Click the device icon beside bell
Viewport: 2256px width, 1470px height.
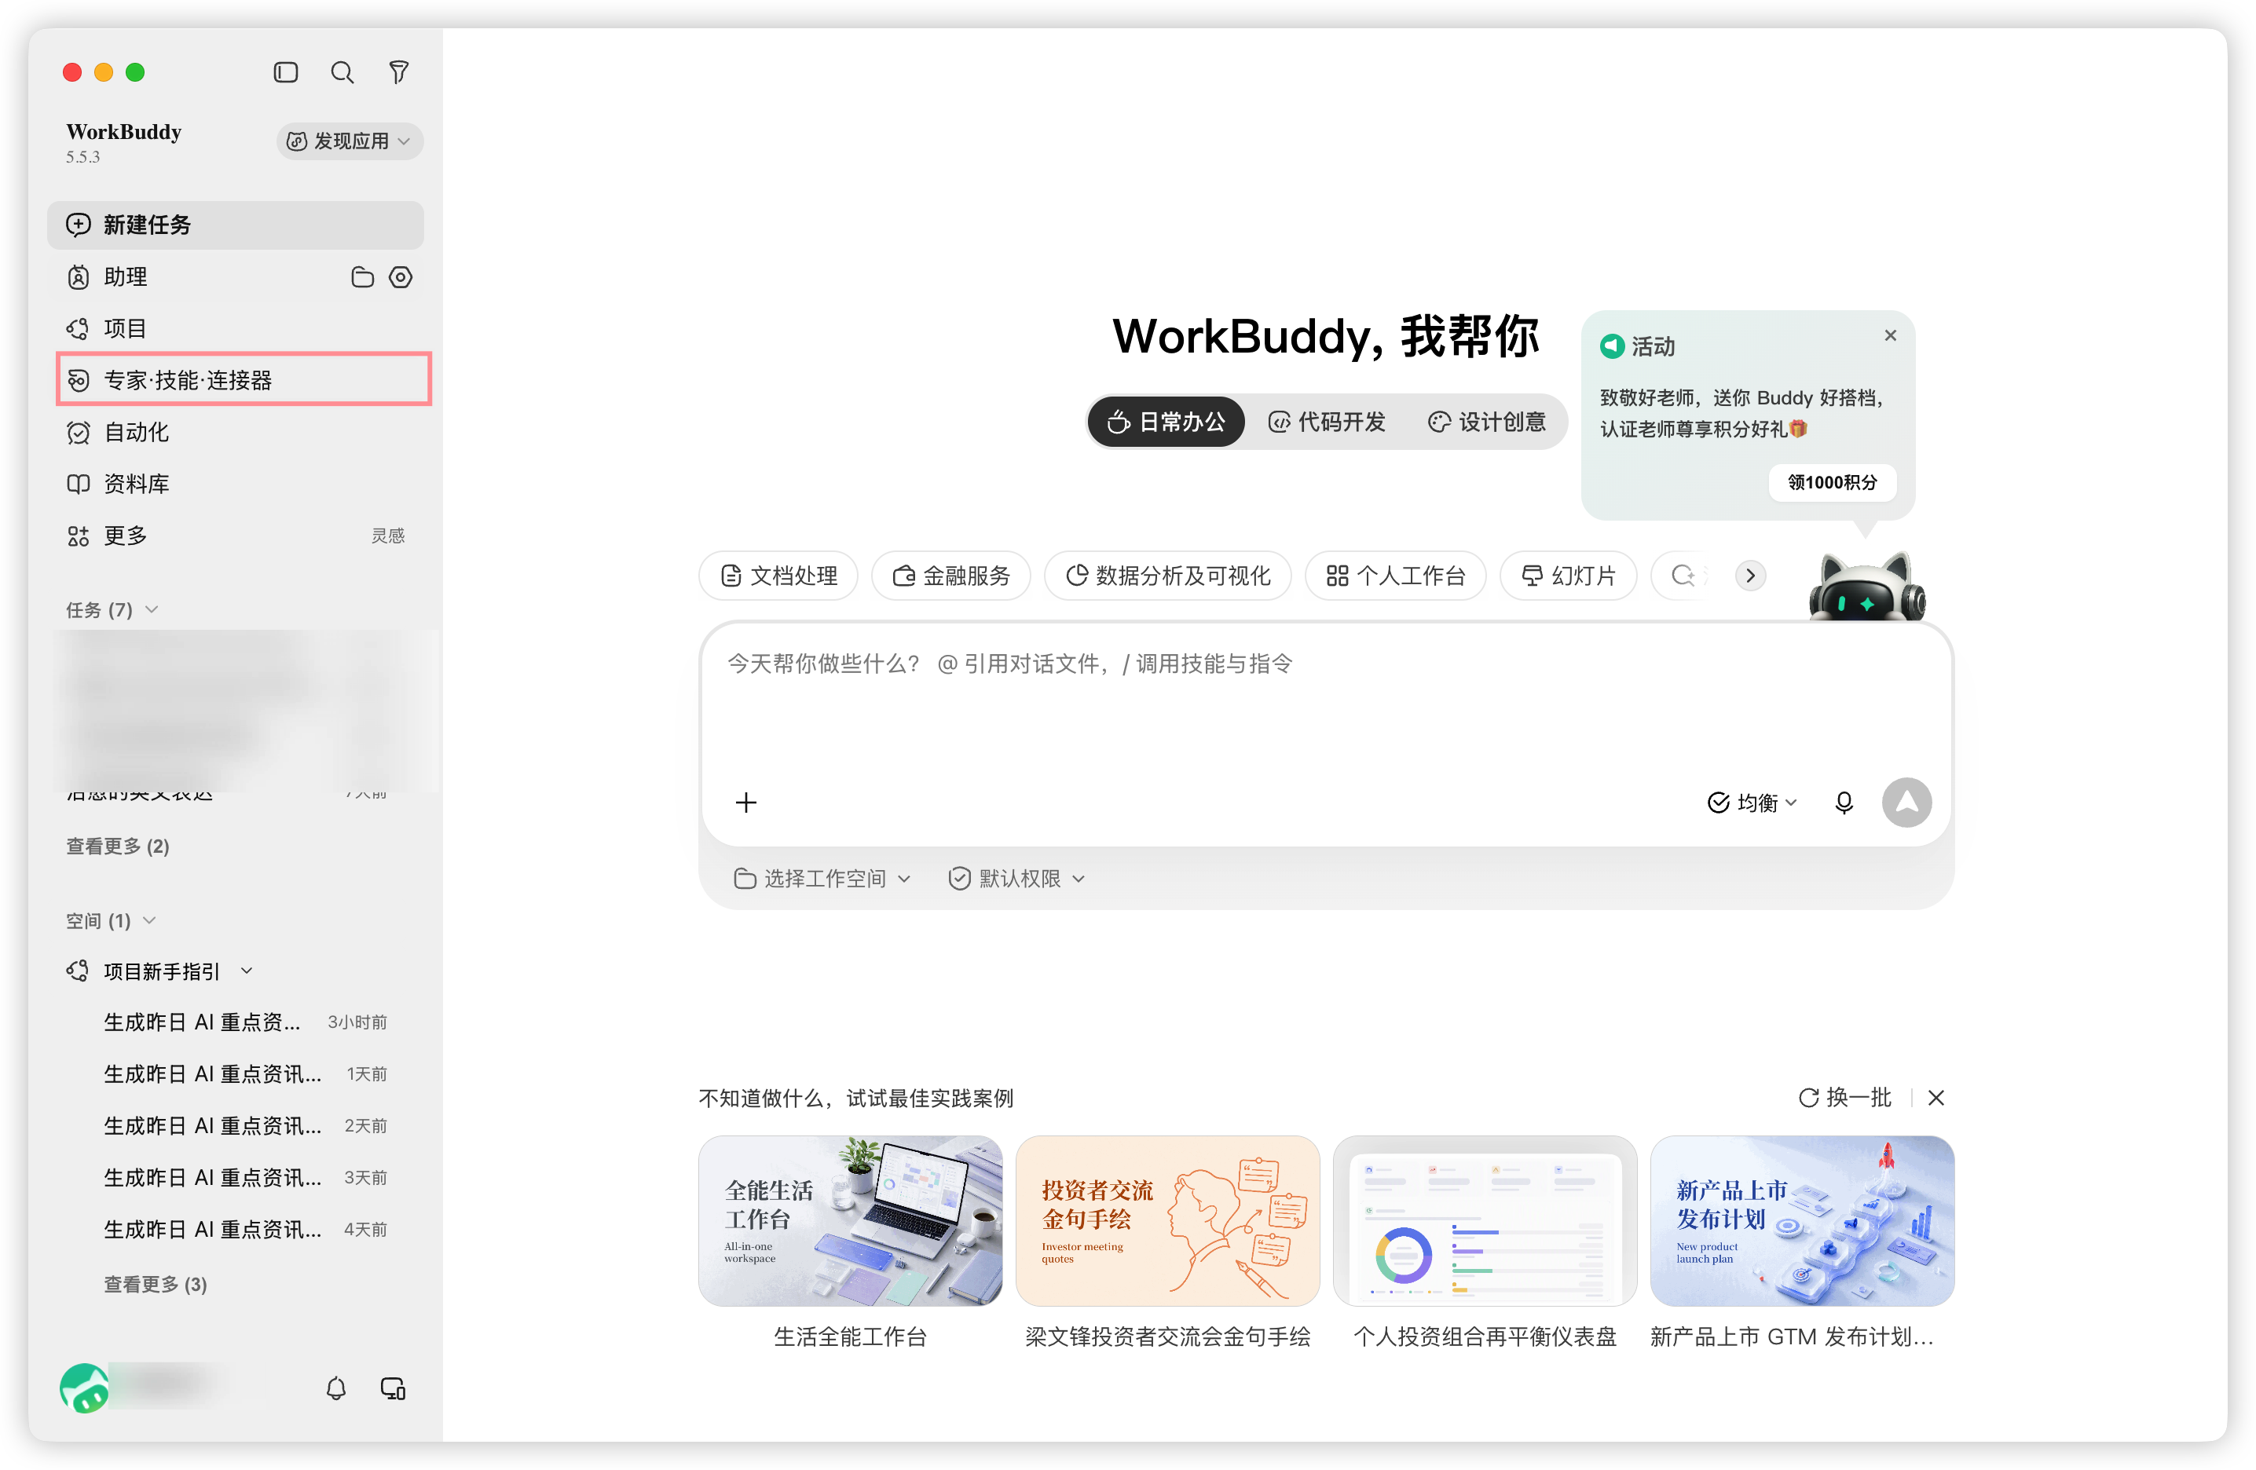click(x=393, y=1388)
